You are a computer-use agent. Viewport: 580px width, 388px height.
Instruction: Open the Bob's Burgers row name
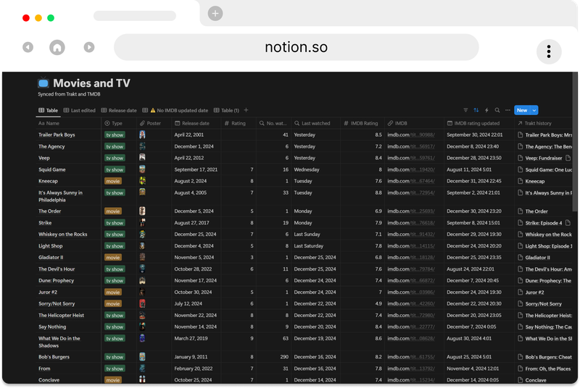pyautogui.click(x=54, y=357)
